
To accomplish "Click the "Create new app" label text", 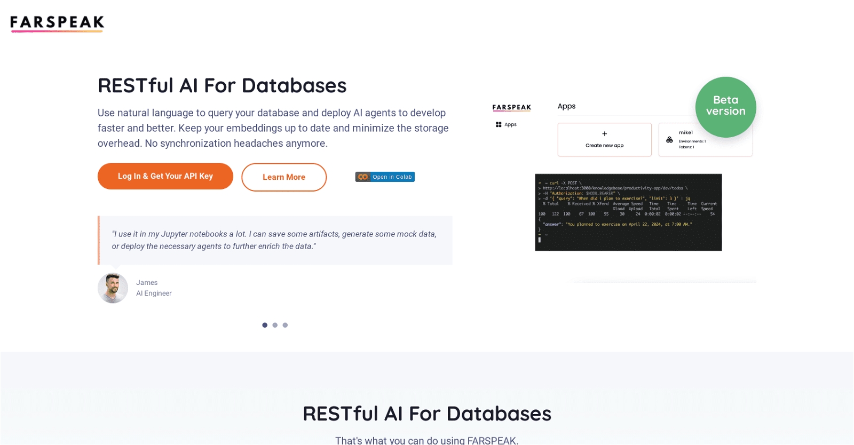I will 604,145.
